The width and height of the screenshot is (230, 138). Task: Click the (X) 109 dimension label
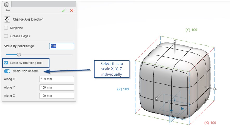click(210, 123)
